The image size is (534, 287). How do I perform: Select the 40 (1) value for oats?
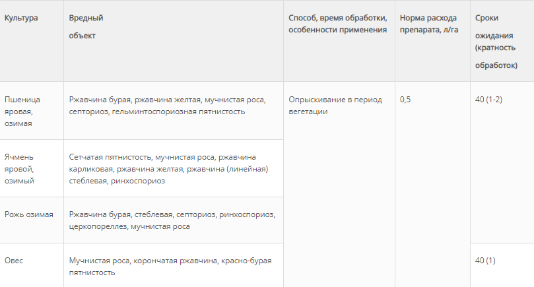click(485, 261)
